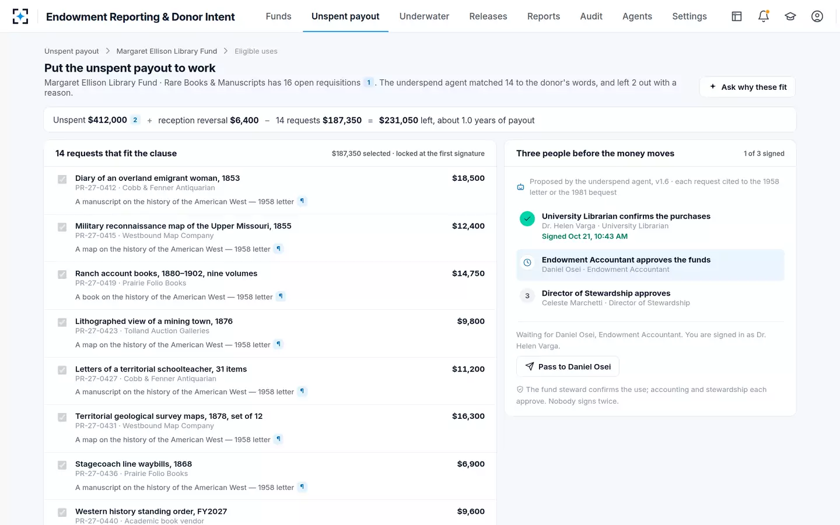The height and width of the screenshot is (525, 840).
Task: Open citation badge 2 beside Unspent $412,000
Action: point(135,120)
